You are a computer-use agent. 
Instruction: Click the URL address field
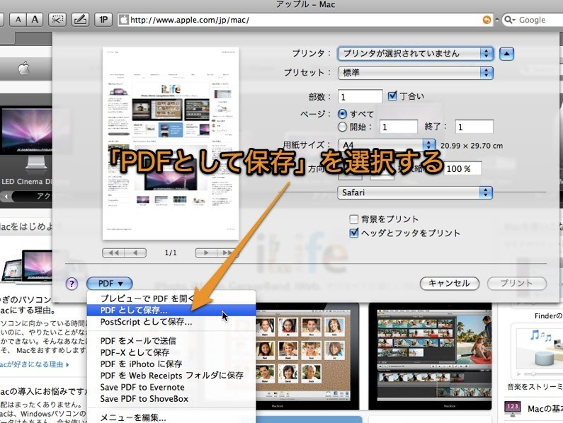305,20
